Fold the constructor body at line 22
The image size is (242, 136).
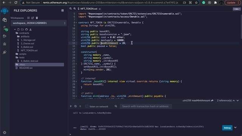click(76, 64)
